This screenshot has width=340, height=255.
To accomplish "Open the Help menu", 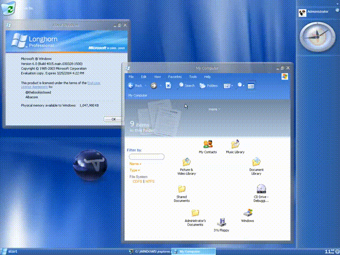I will (207, 76).
